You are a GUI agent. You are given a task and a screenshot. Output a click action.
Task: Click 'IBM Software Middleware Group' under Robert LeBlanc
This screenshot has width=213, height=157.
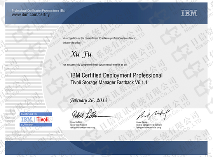[82, 128]
